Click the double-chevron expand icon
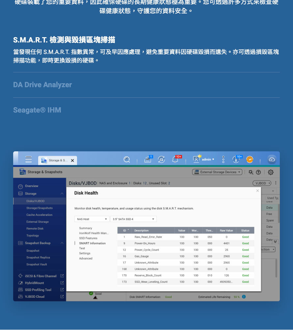 pos(275,241)
